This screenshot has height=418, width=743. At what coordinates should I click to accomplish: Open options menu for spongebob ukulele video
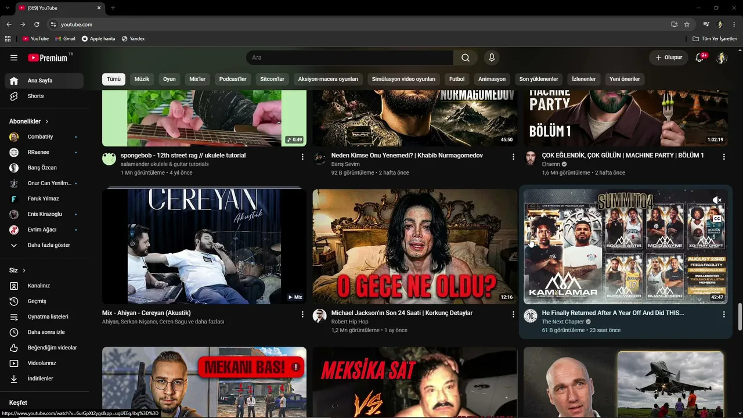302,157
